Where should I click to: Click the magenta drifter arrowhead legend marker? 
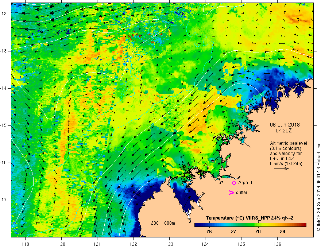point(231,193)
